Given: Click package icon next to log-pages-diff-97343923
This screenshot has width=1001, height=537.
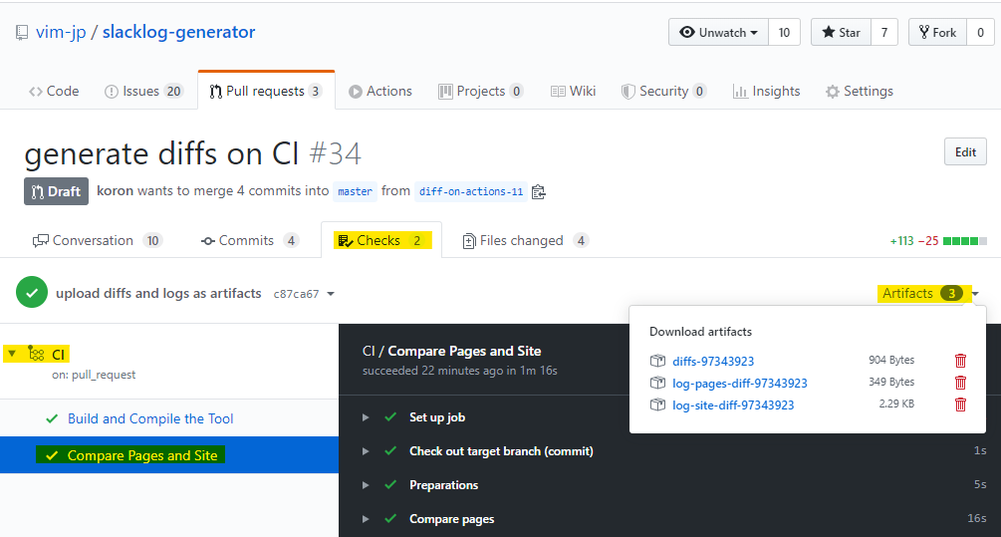Looking at the screenshot, I should point(657,383).
